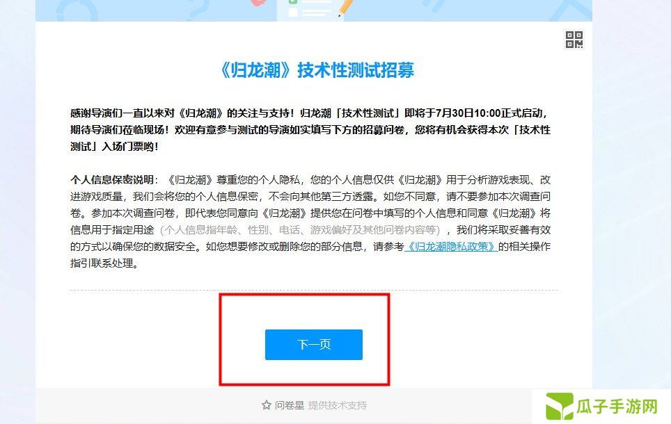Image resolution: width=671 pixels, height=424 pixels.
Task: Click the 下一页 button
Action: pyautogui.click(x=314, y=345)
